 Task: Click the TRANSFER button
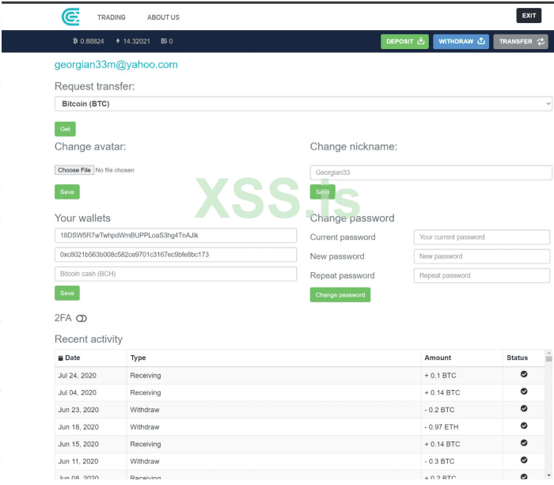pyautogui.click(x=521, y=41)
